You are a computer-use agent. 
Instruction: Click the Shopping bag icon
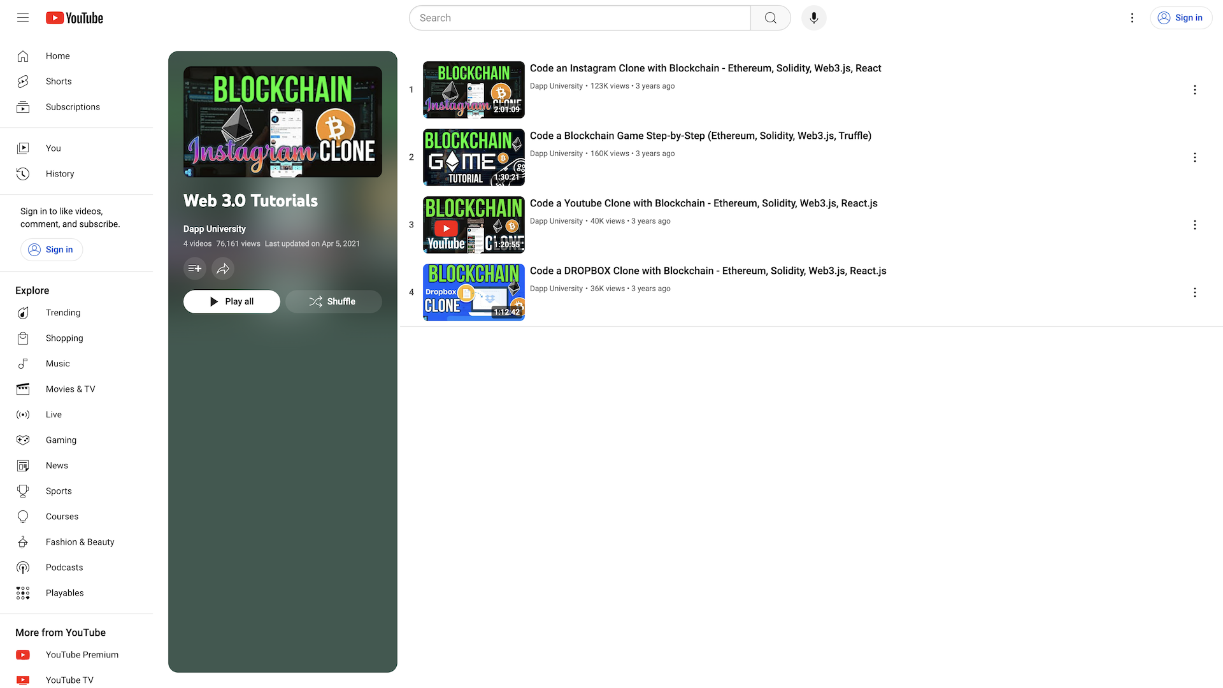tap(23, 338)
